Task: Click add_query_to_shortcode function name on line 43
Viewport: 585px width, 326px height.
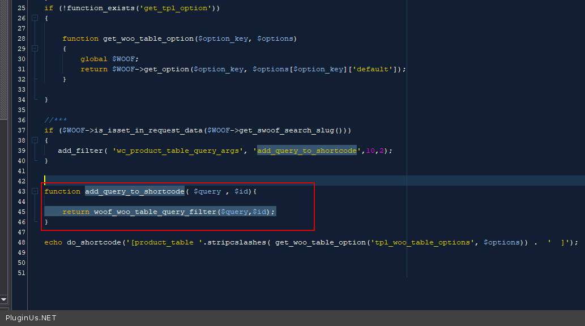Action: [135, 191]
